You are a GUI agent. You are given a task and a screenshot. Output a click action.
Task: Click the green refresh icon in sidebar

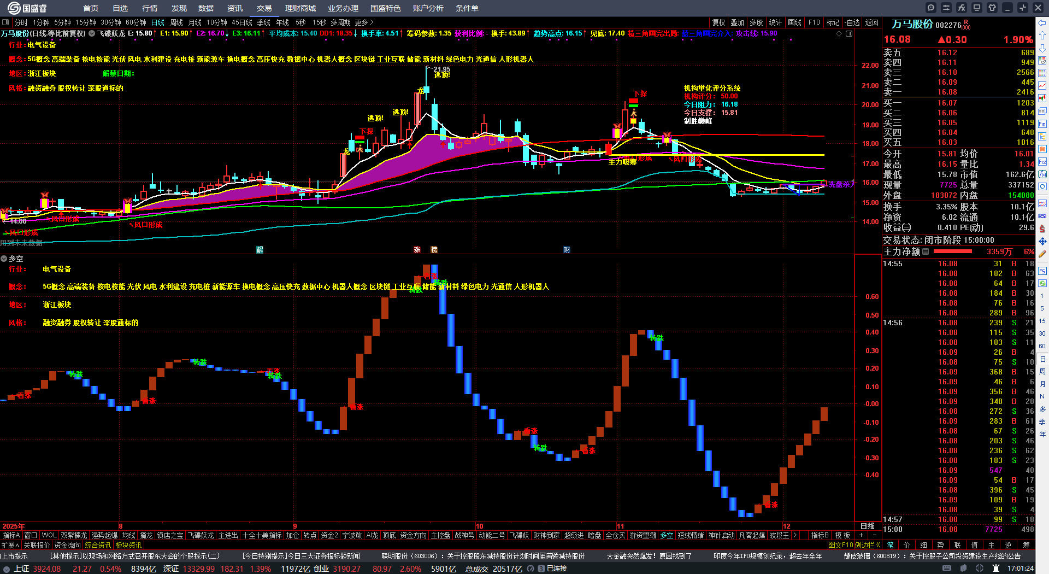click(1042, 284)
